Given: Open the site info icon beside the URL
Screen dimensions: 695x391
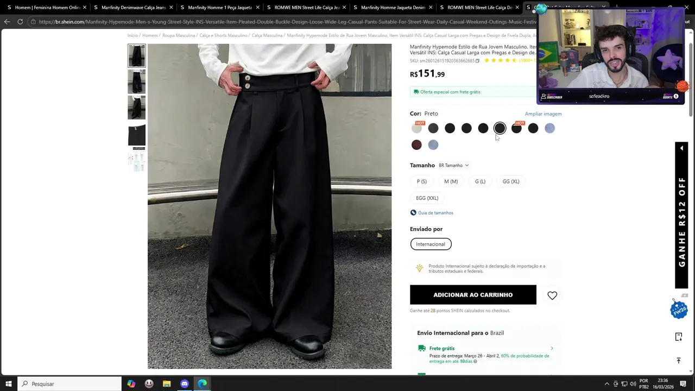Looking at the screenshot, I should (x=33, y=22).
